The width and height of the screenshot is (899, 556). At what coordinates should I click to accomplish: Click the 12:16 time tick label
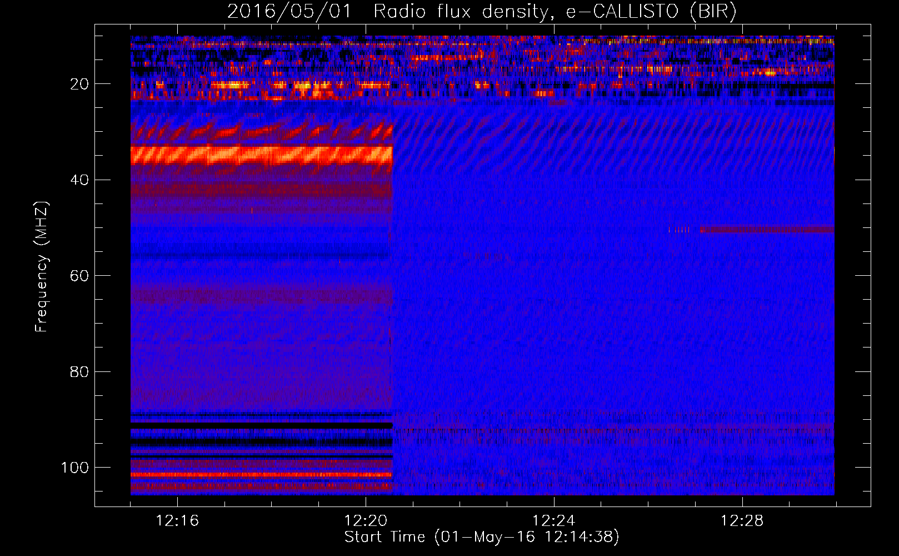pos(177,521)
